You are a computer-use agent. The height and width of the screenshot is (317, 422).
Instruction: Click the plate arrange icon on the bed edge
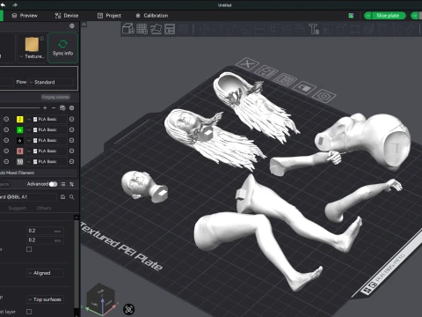pos(285,79)
